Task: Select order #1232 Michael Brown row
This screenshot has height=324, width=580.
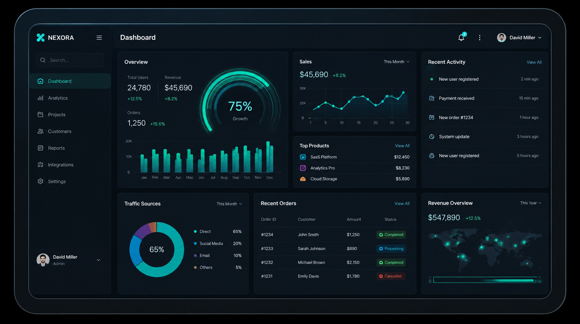Action: point(335,262)
